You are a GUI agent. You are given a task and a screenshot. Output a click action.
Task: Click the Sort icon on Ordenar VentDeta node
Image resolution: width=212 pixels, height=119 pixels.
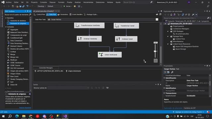79,39
